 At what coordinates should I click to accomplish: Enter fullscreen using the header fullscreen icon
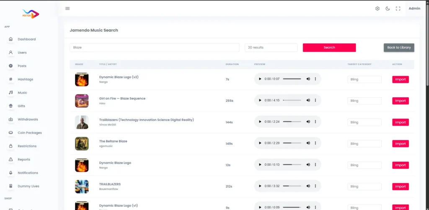[x=398, y=8]
